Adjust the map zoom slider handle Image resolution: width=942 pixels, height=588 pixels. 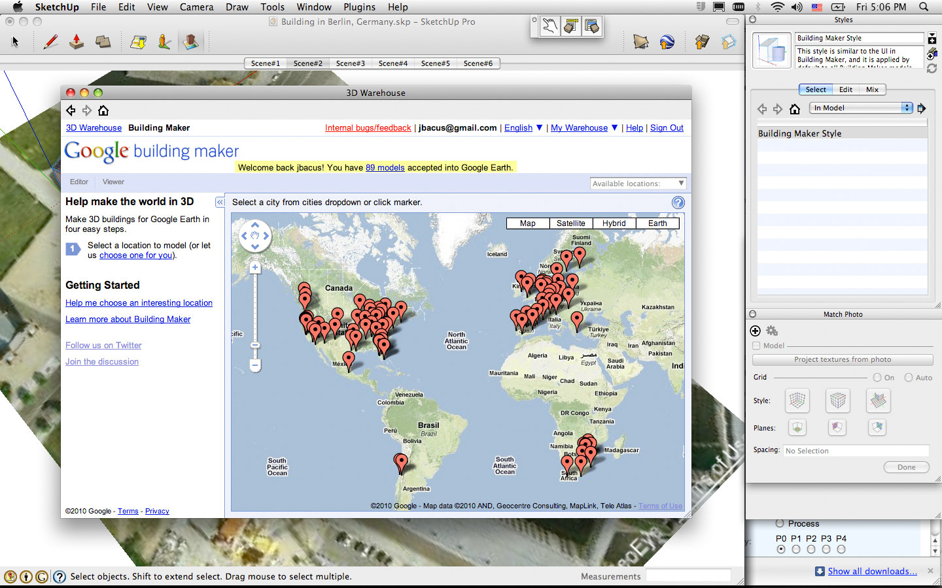255,345
